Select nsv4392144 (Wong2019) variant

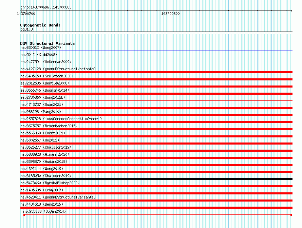pyautogui.click(x=42, y=169)
